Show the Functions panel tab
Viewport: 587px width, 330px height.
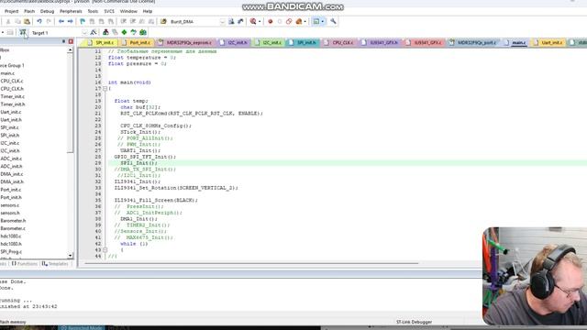pyautogui.click(x=25, y=264)
